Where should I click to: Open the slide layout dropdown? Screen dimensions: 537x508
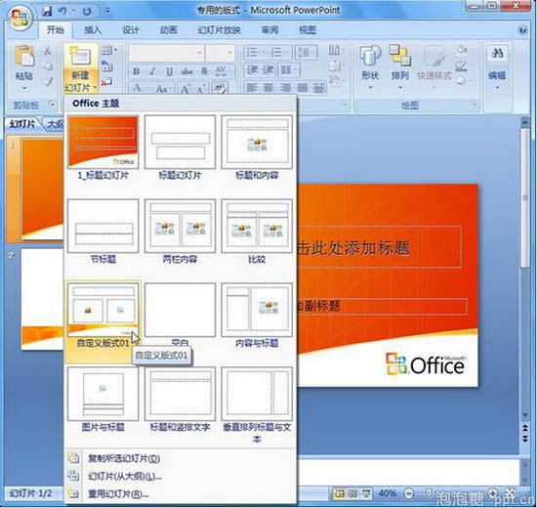pos(109,51)
